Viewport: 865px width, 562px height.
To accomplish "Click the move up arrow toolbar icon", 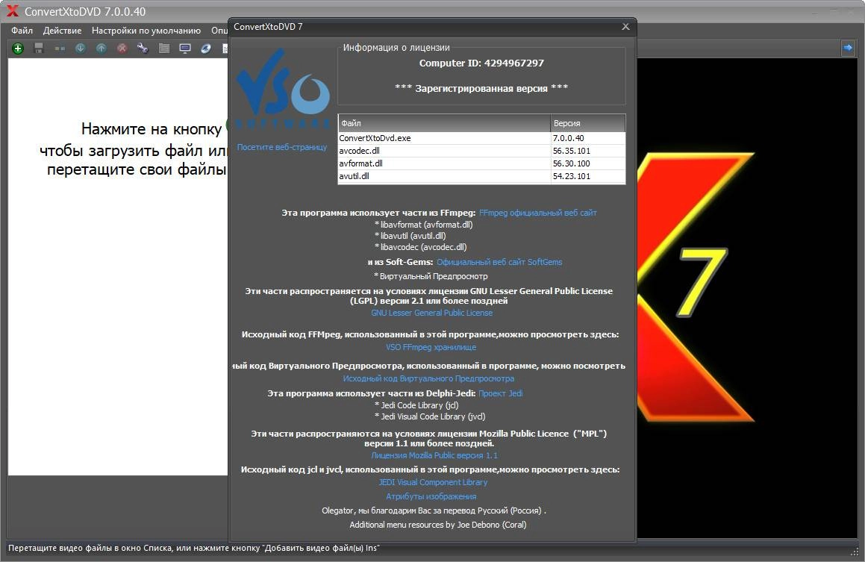I will point(101,49).
